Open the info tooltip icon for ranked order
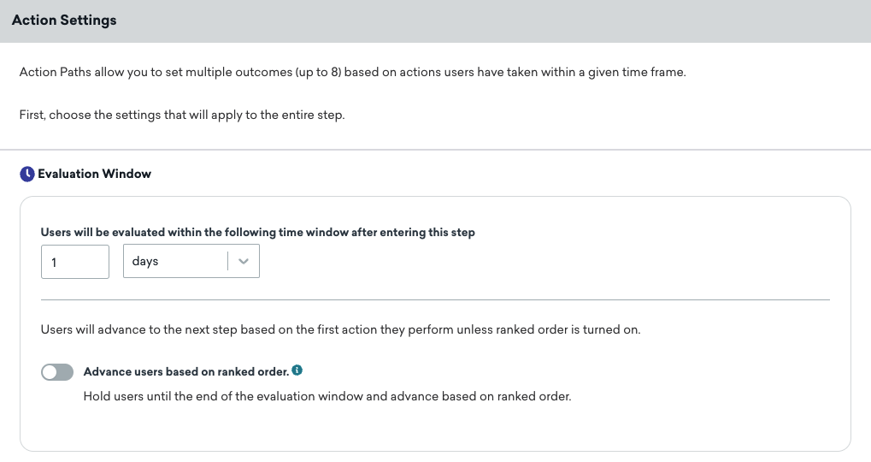This screenshot has height=462, width=871. (297, 370)
